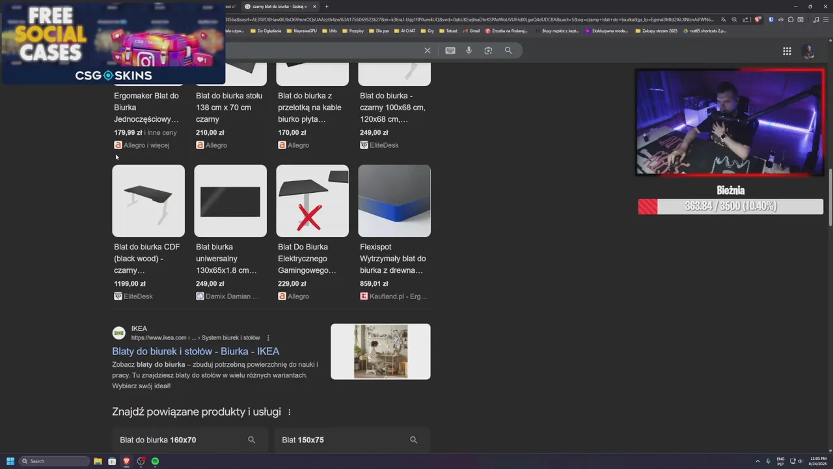Viewport: 833px width, 469px height.
Task: Click the share icon in address bar
Action: [x=745, y=20]
